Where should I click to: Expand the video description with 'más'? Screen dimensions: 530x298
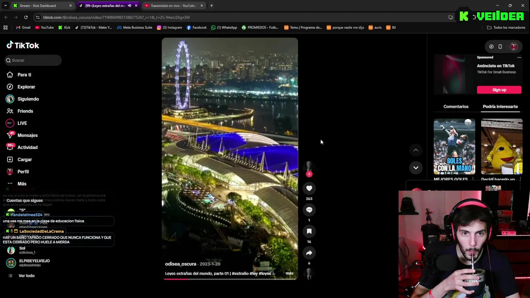[289, 273]
